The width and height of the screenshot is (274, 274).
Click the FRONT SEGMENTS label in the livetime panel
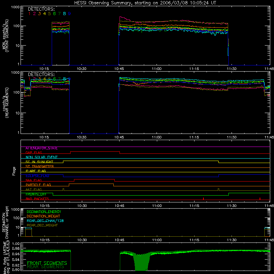coord(47,263)
